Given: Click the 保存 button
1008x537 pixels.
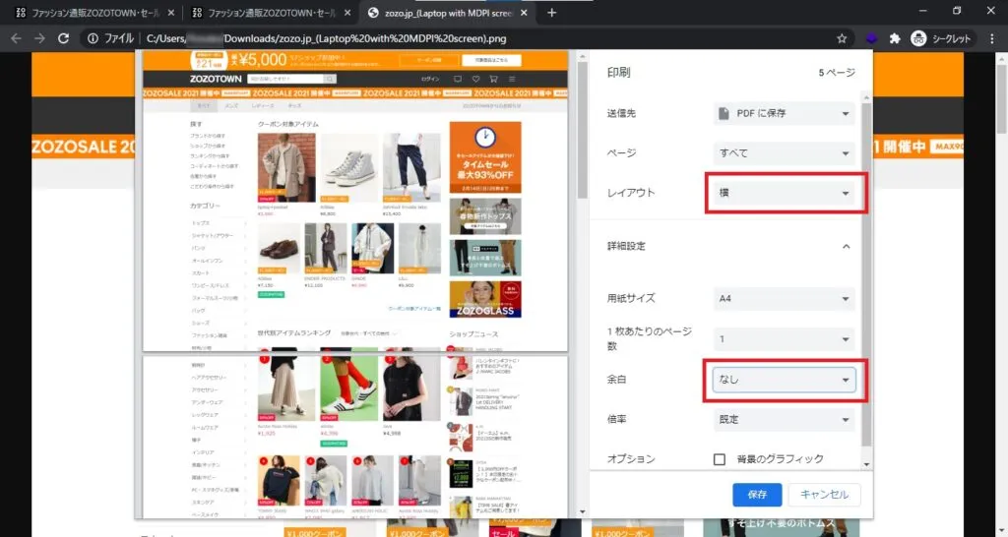Looking at the screenshot, I should tap(757, 495).
